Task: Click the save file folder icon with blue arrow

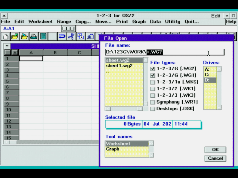Action: [x=24, y=36]
